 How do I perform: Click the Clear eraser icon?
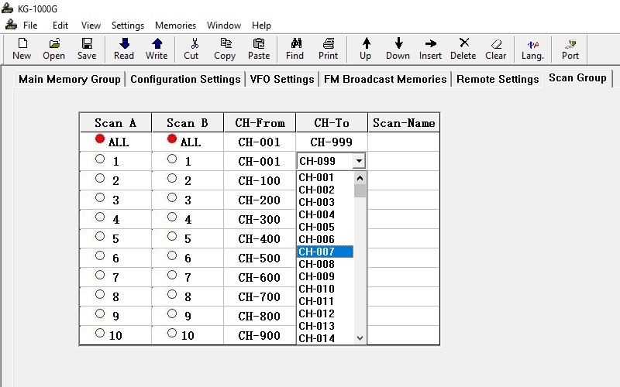click(496, 49)
